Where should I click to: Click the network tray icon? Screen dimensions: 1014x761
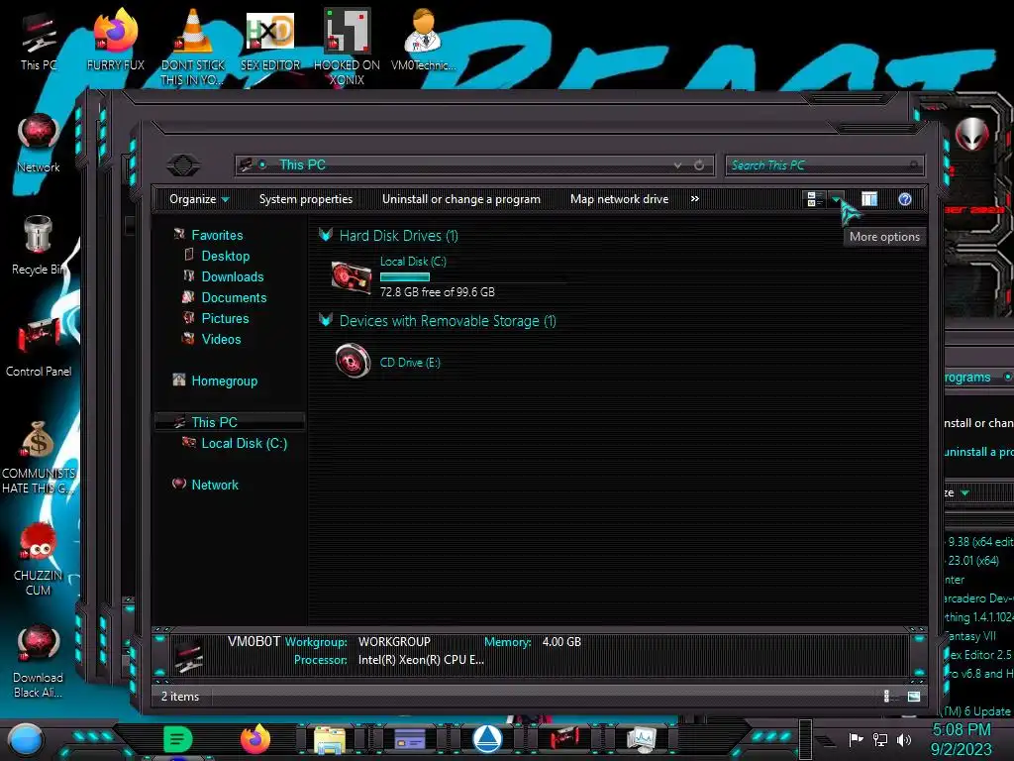(879, 739)
